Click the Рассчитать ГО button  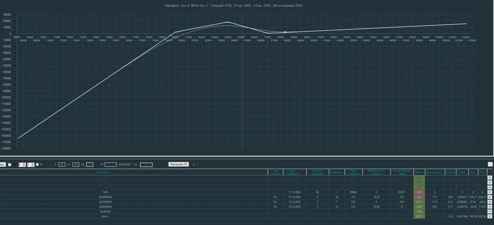tap(179, 165)
